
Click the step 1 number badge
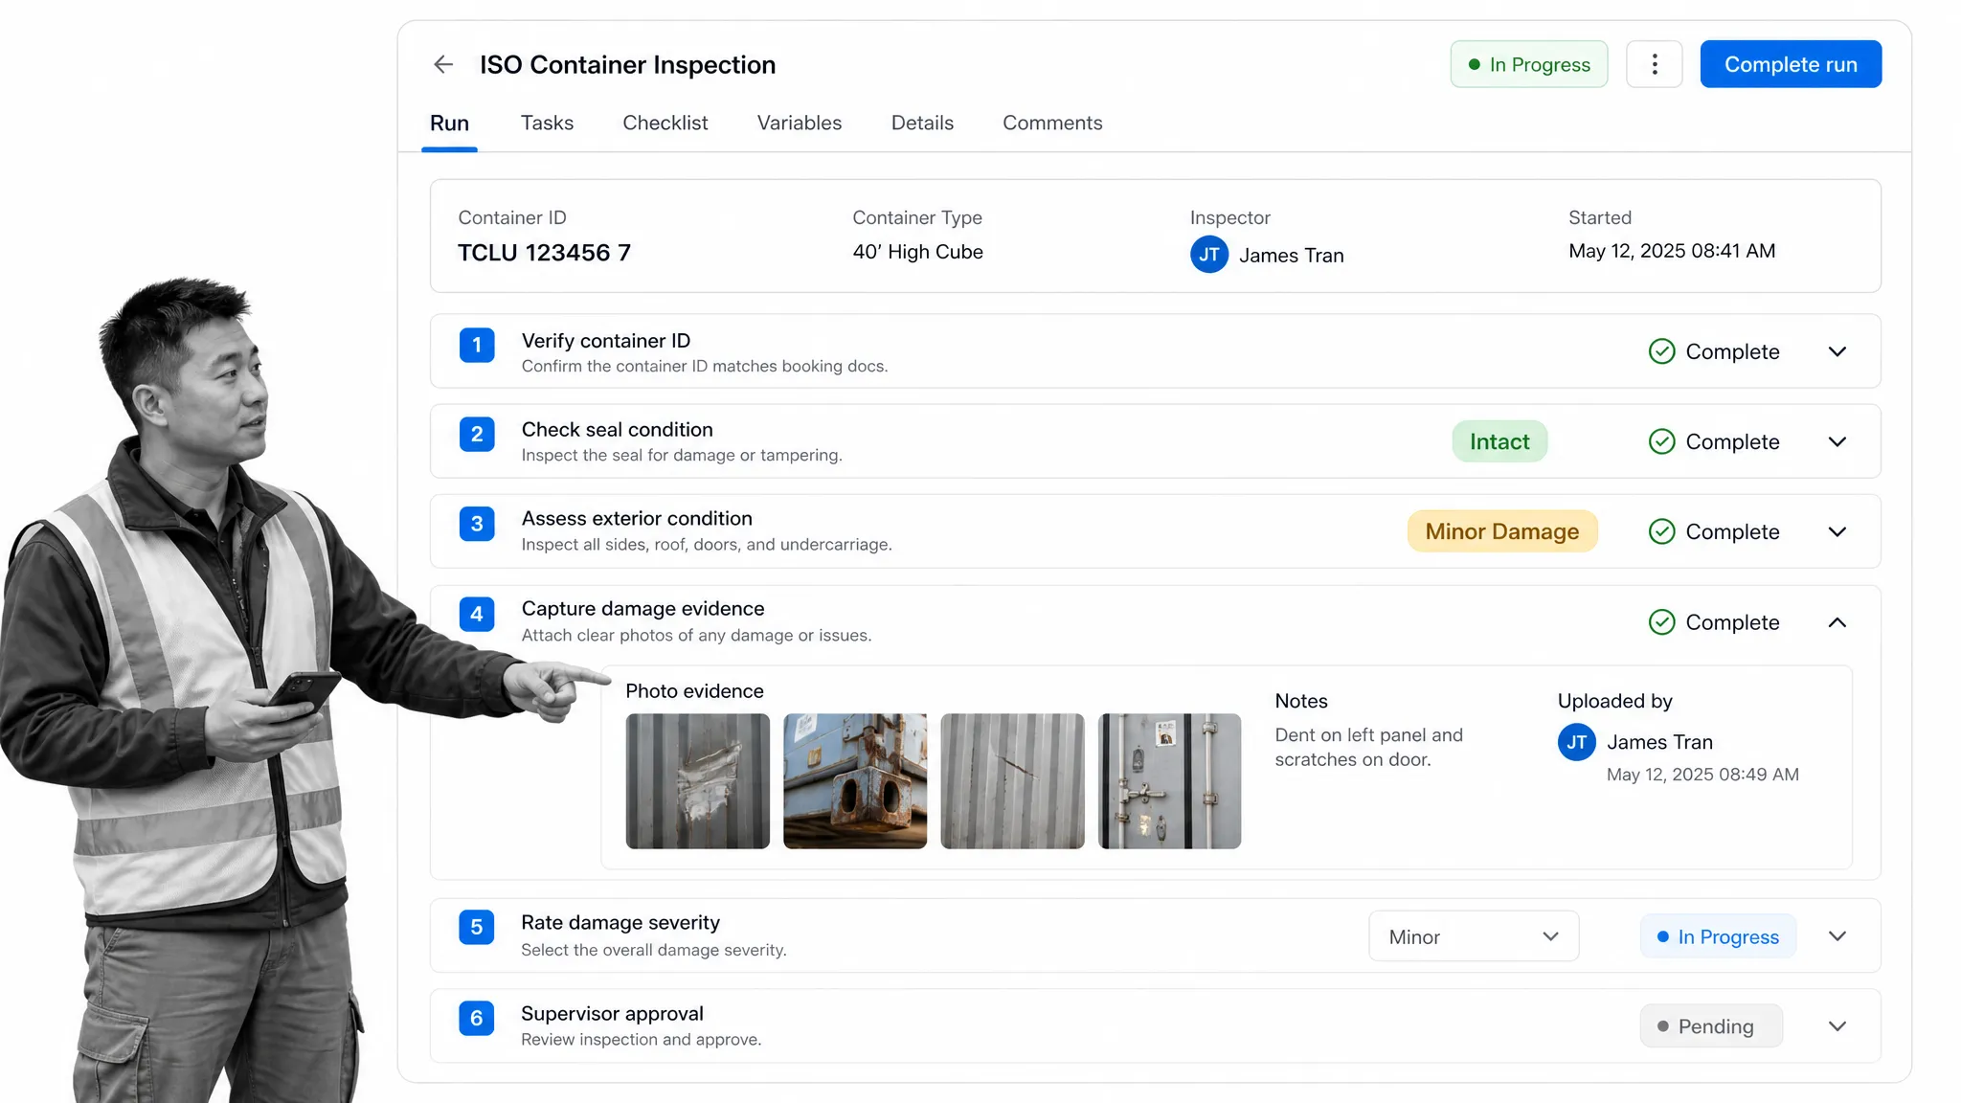click(477, 345)
